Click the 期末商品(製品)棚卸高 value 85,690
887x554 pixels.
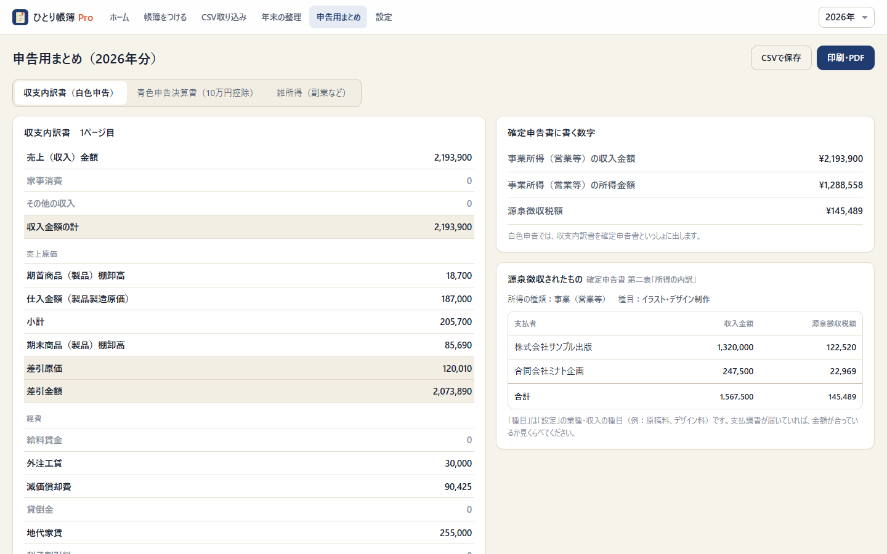[458, 345]
